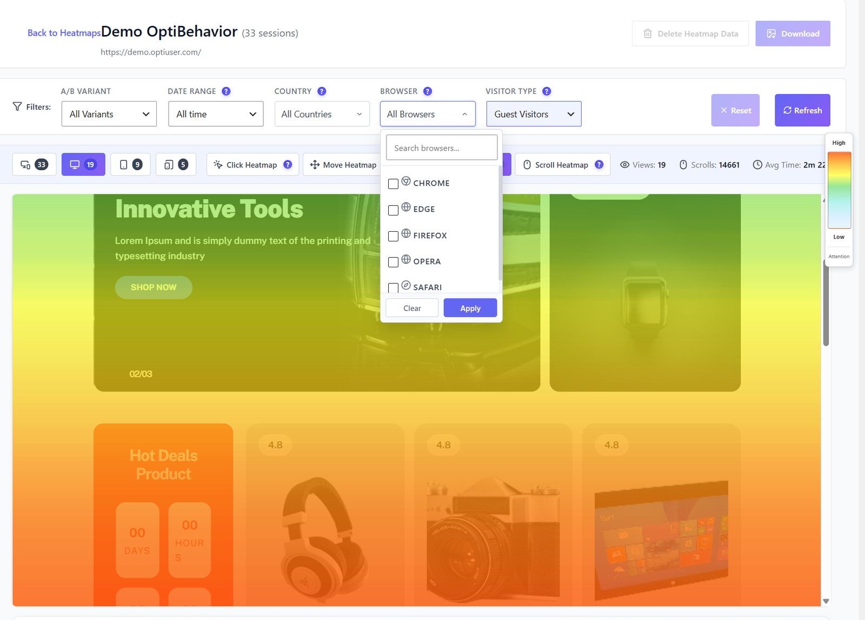The width and height of the screenshot is (865, 620).
Task: Click Apply in browser filter
Action: click(x=470, y=308)
